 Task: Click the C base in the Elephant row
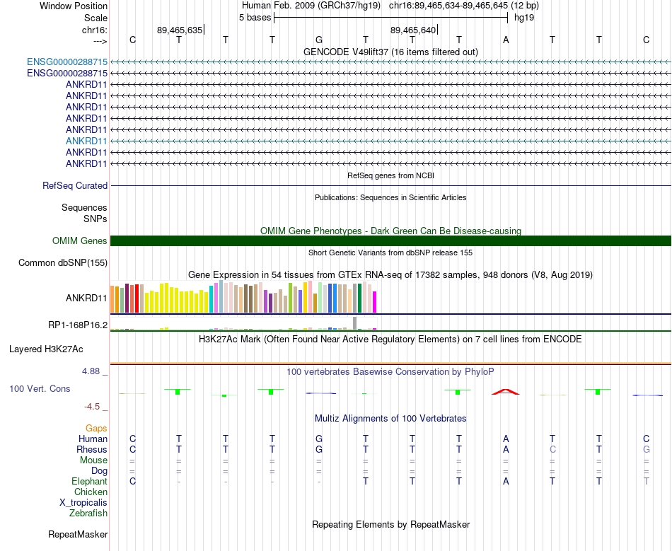(x=132, y=481)
